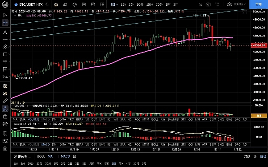This screenshot has width=268, height=167.
Task: Open the 1日 interval dropdown
Action: 114,4
